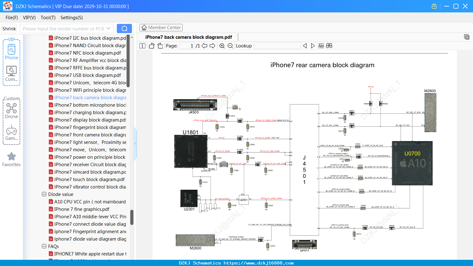Click the PDF icon beside iPhone7 NFC block diagram

[51, 53]
